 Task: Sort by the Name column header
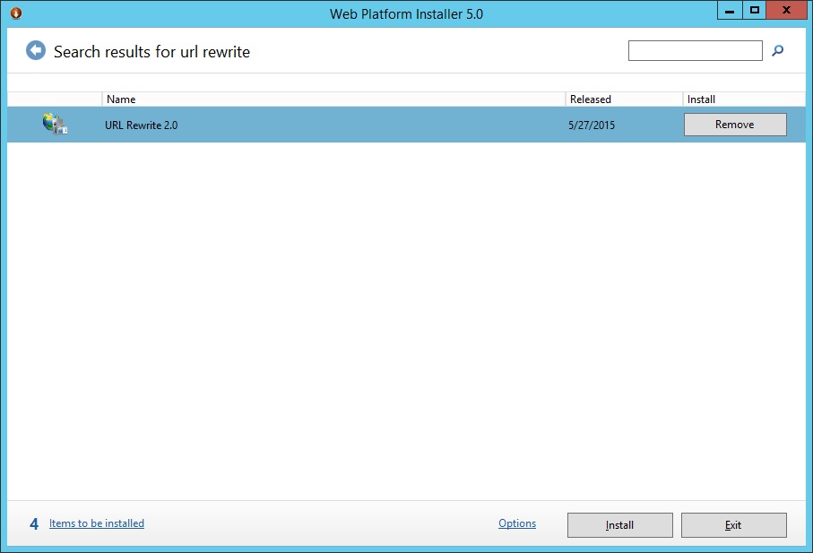click(333, 99)
